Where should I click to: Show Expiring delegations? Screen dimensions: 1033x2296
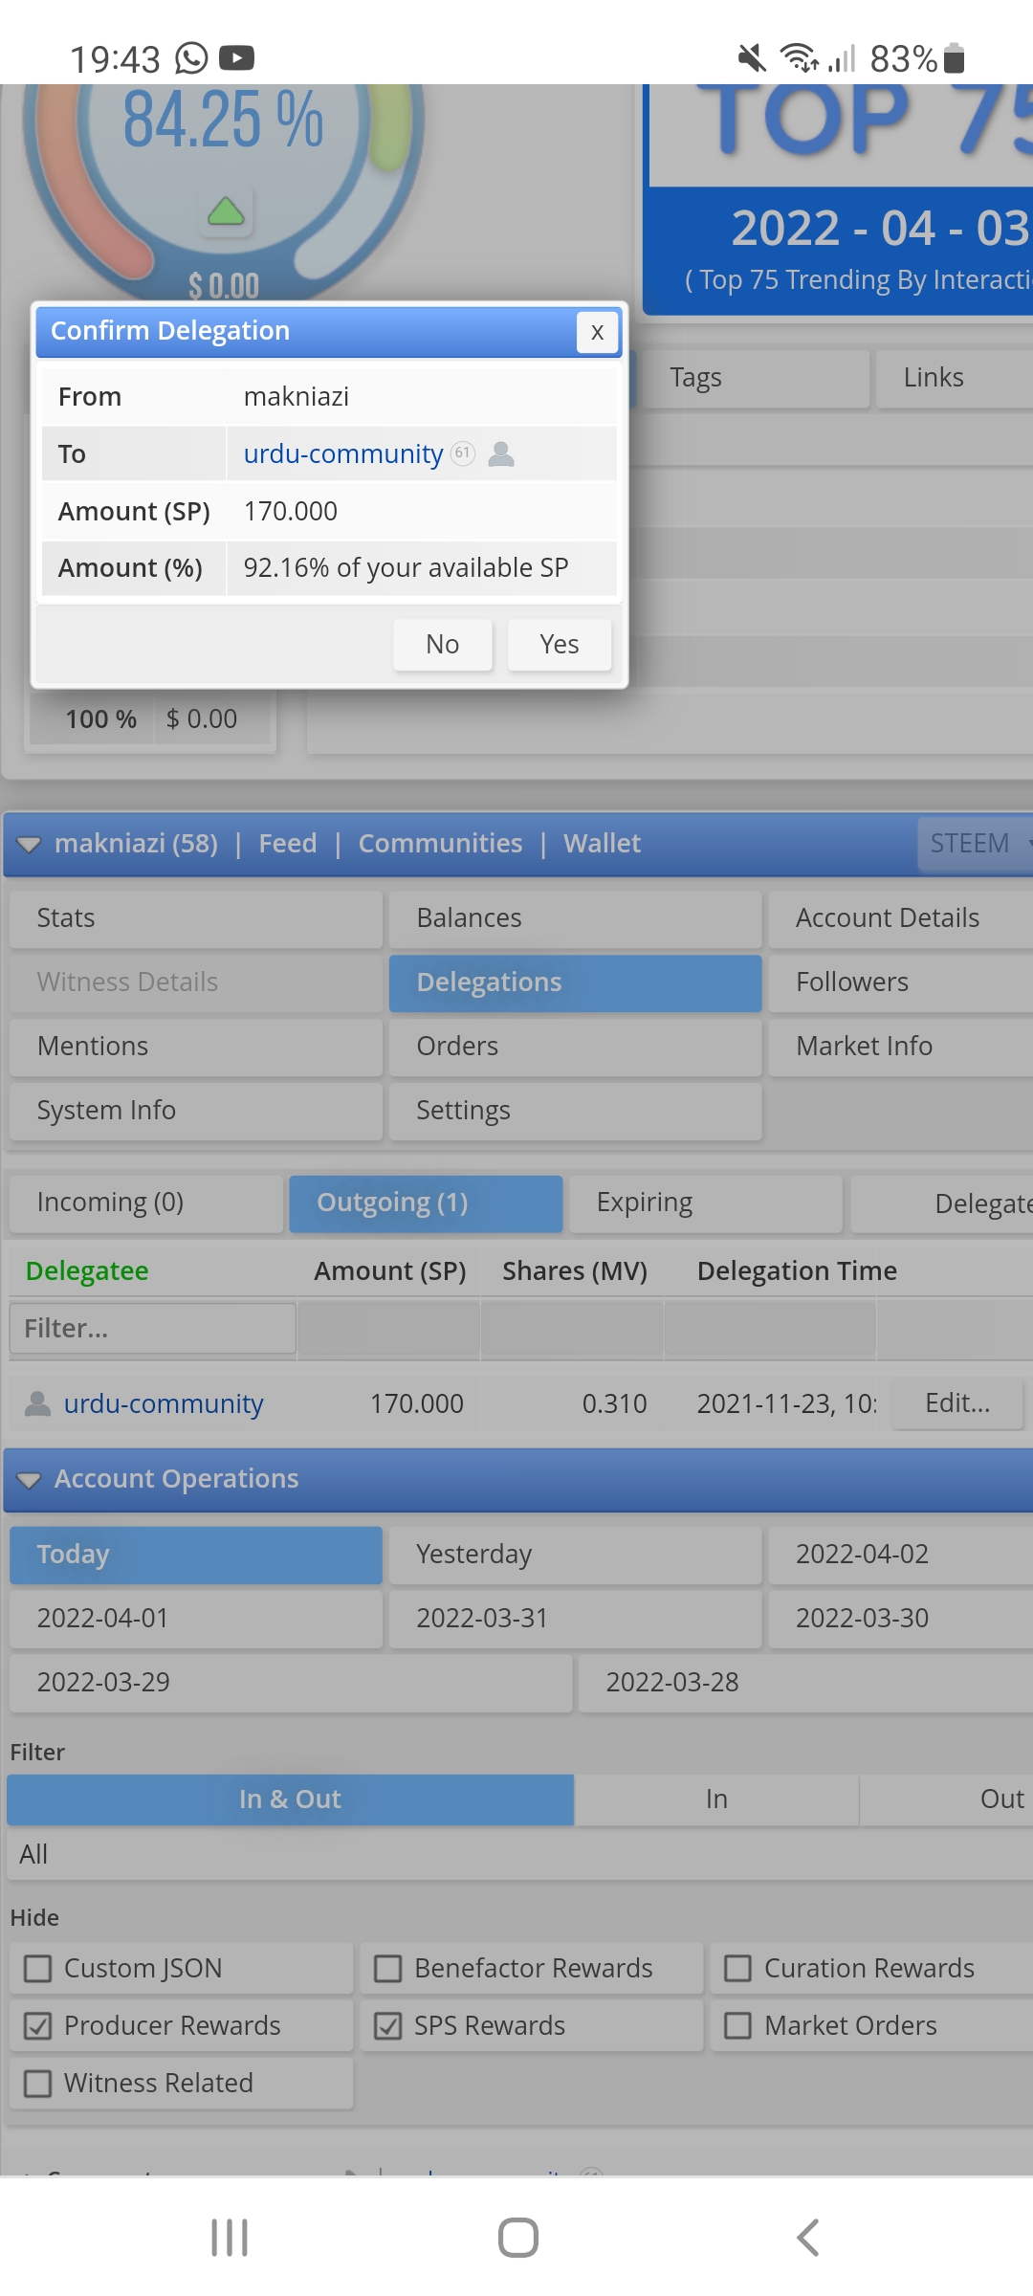[706, 1203]
